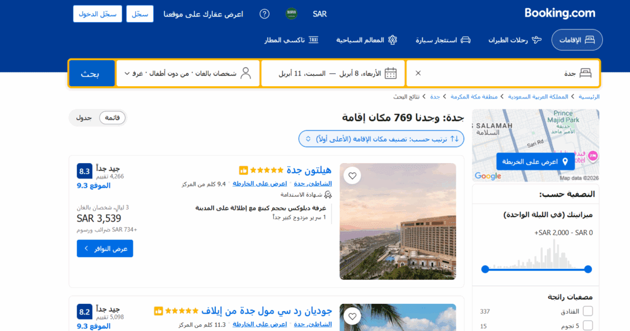This screenshot has height=331, width=630.
Task: Select the المعالم السياحية attractions tab
Action: pos(367,40)
